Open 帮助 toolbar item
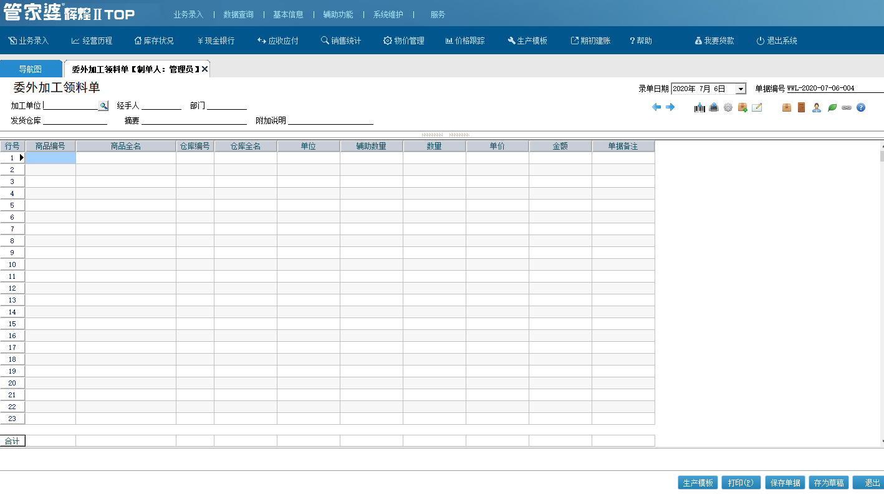Screen dimensions: 884x494 (641, 41)
